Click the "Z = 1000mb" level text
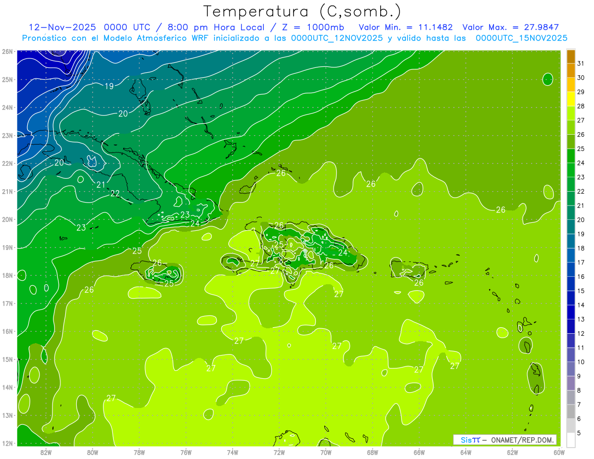594x459 pixels. 312,27
